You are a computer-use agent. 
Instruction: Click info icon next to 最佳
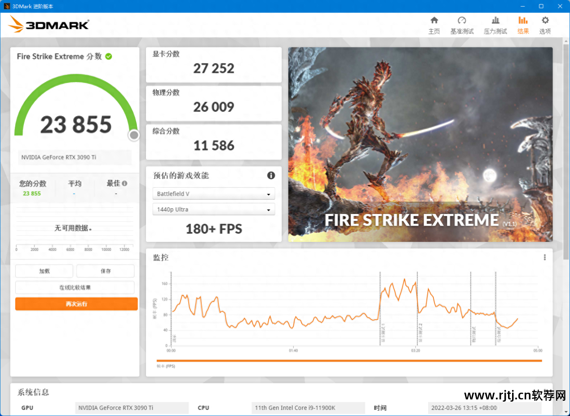[124, 183]
